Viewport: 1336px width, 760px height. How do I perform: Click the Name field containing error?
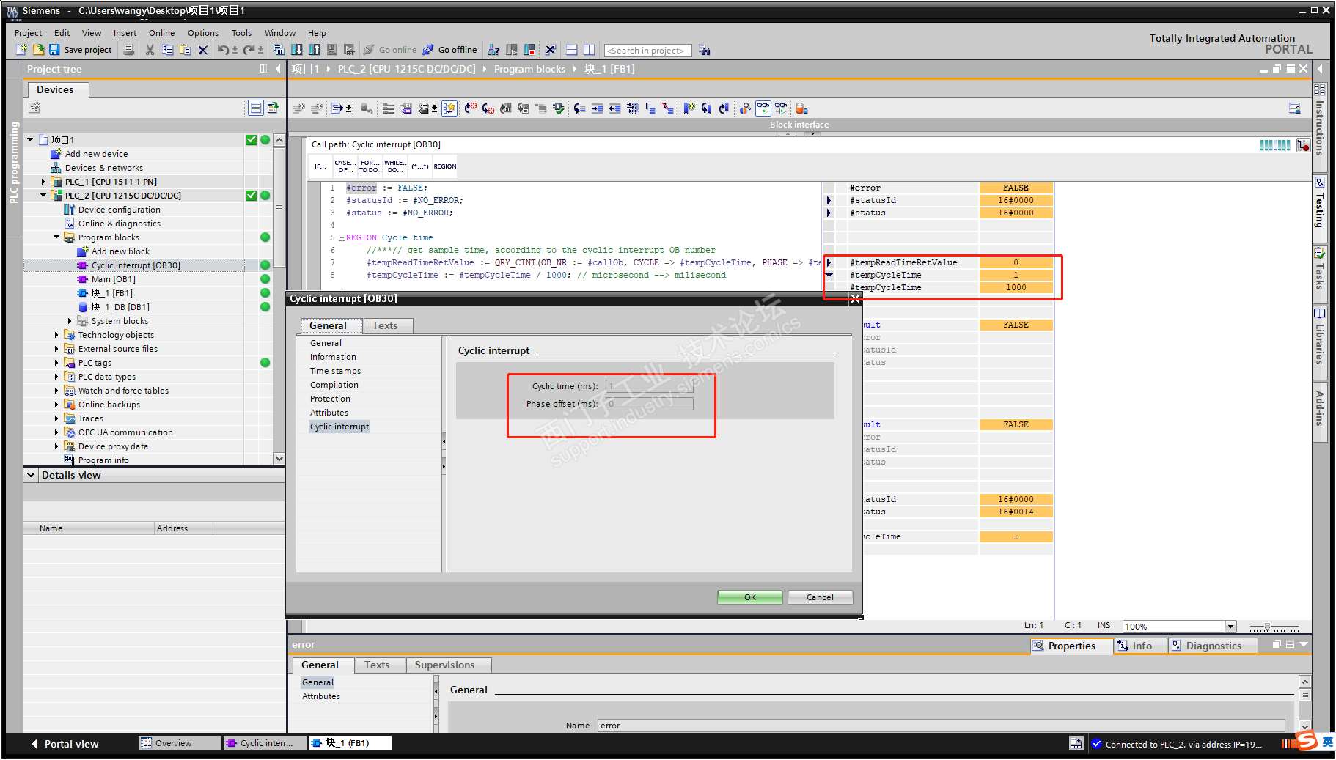[x=942, y=726]
